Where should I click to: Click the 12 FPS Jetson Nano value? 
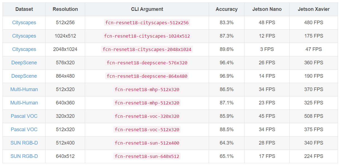[x=267, y=36]
